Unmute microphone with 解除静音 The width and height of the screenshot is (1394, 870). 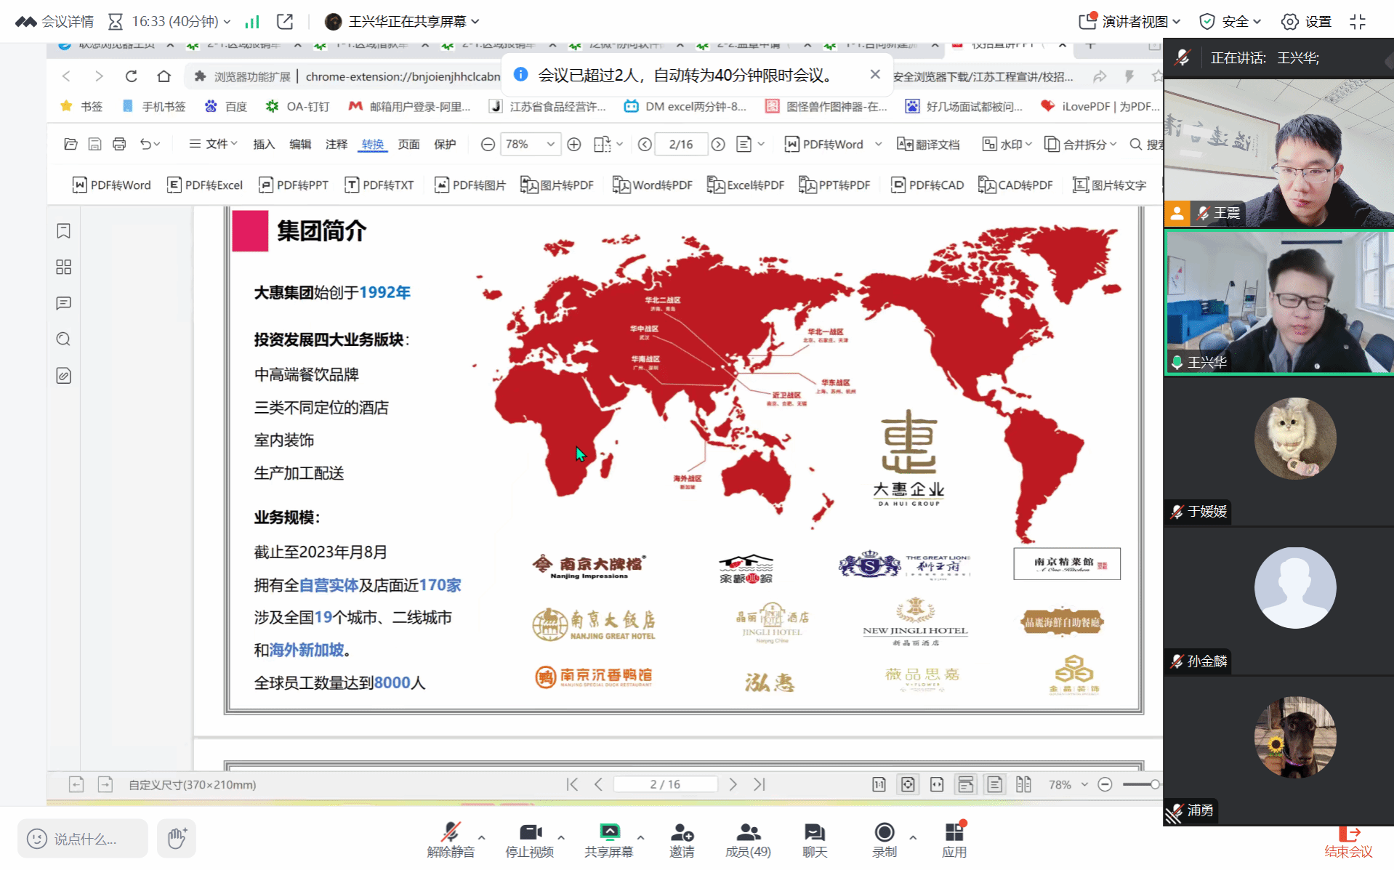(x=451, y=839)
